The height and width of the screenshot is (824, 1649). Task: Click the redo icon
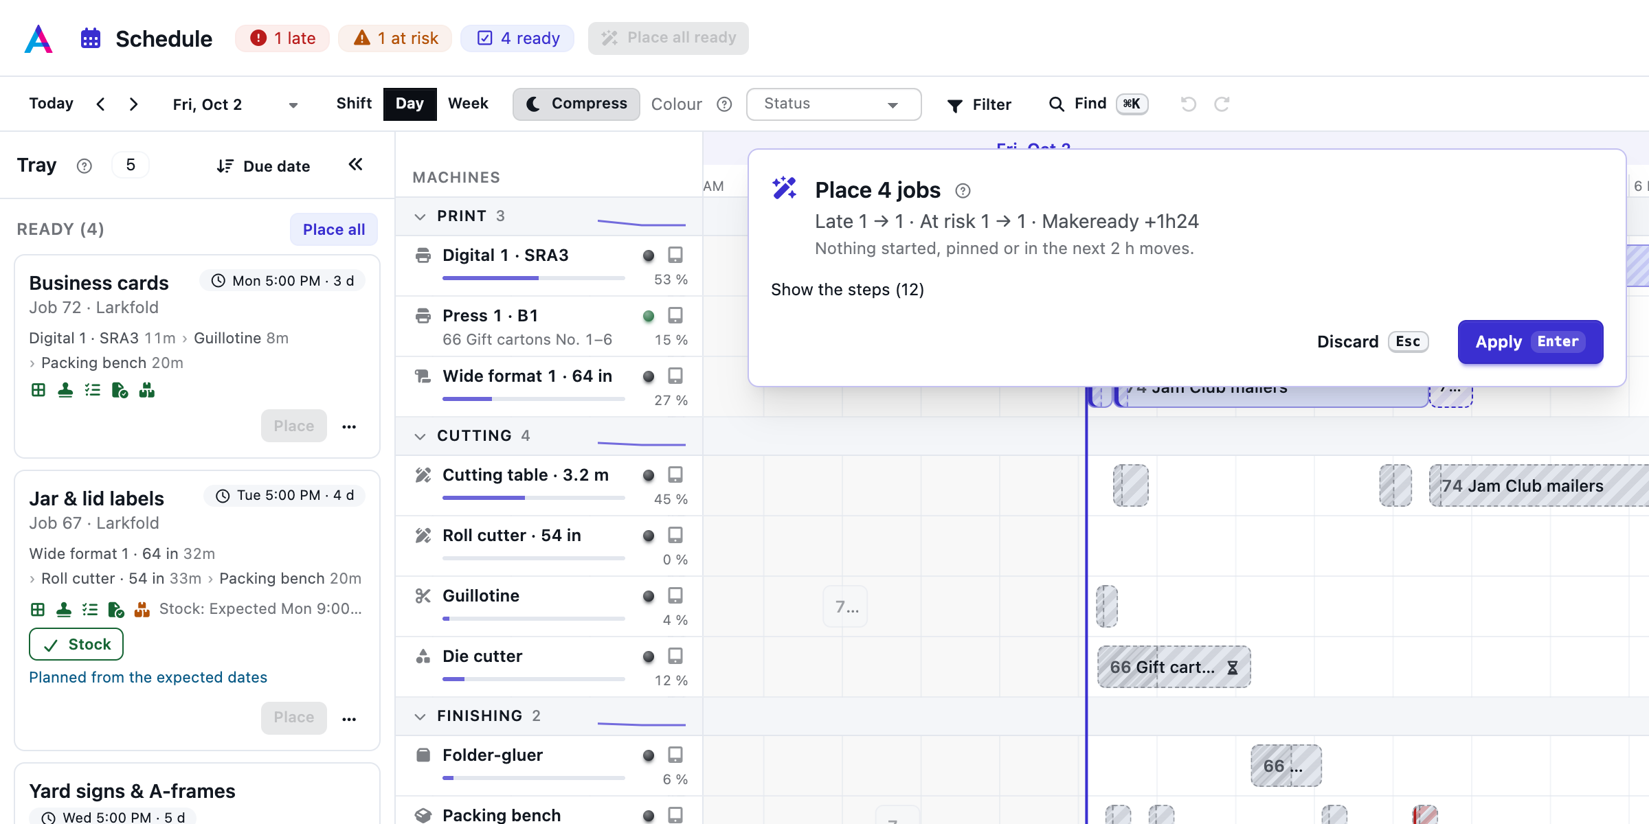(x=1222, y=104)
